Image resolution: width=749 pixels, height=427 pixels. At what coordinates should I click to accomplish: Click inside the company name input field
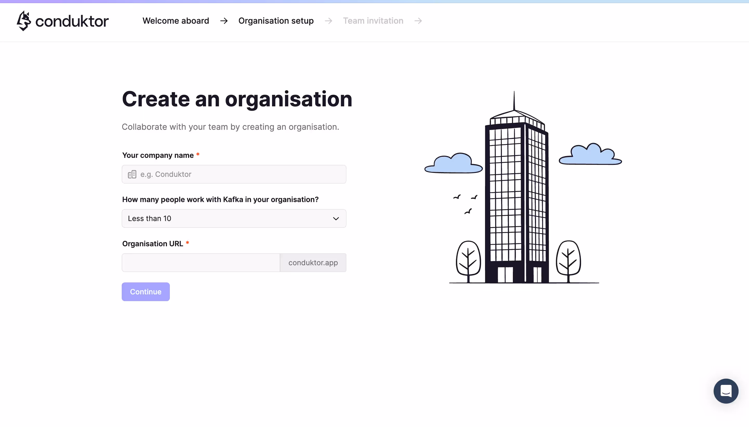click(234, 174)
